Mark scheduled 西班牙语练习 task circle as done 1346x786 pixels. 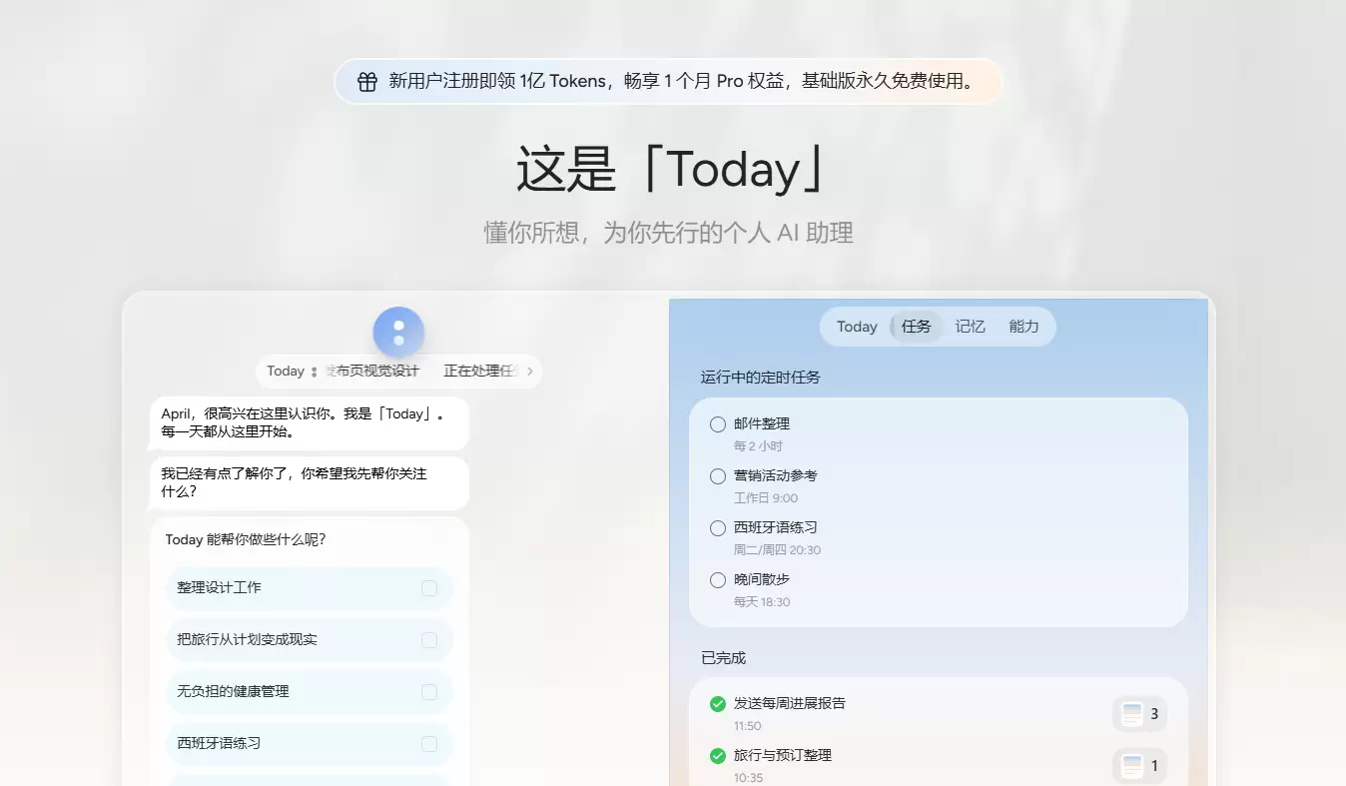pos(717,528)
